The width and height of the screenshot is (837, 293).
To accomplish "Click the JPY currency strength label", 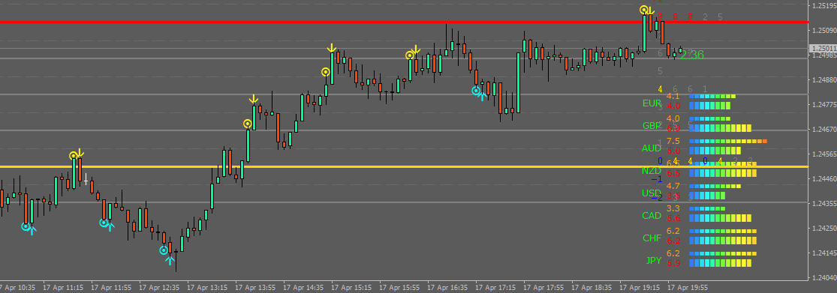I will tap(653, 261).
